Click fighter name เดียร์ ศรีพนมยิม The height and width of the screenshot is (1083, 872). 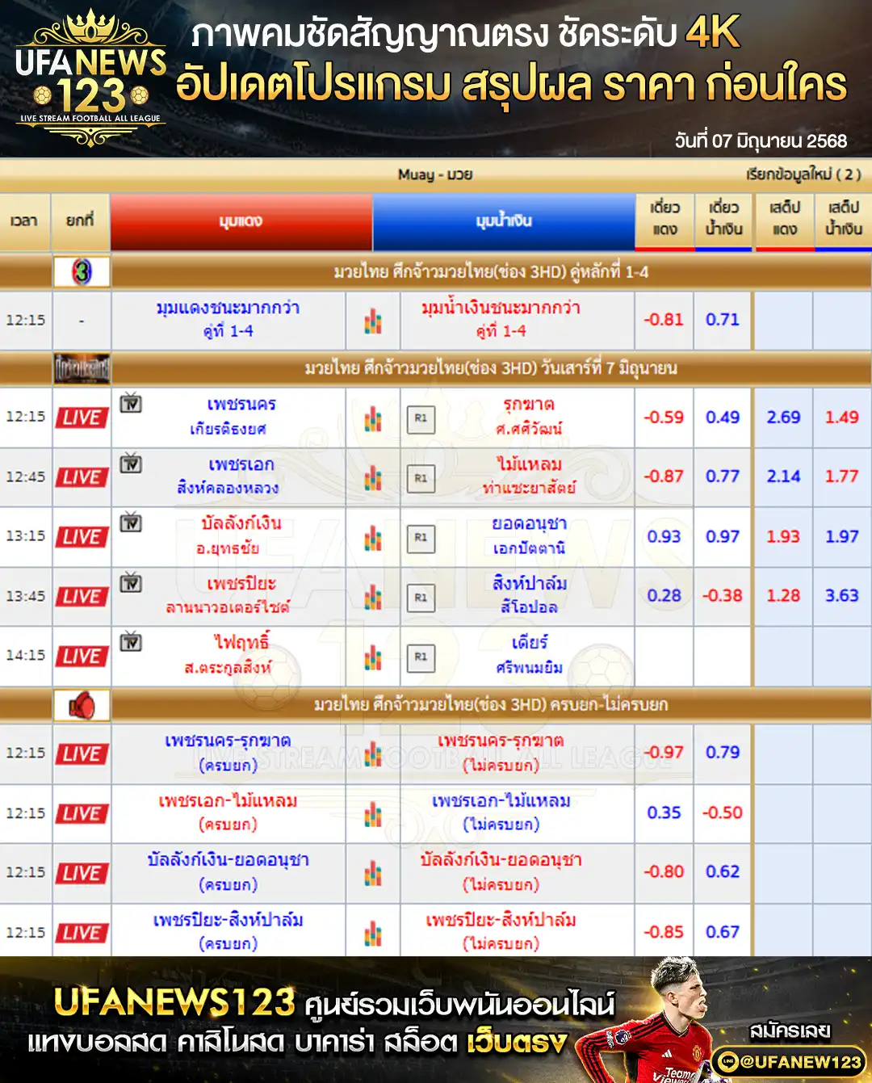click(529, 655)
